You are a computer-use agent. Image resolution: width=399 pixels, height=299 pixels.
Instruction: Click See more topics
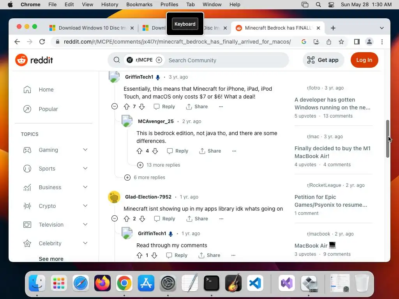[51, 259]
